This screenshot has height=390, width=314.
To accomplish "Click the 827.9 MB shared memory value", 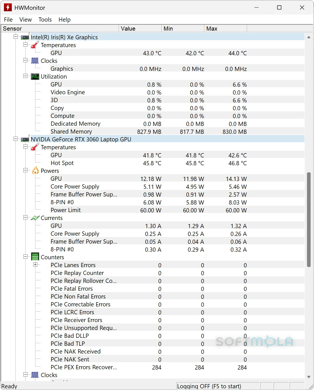I will pos(149,132).
